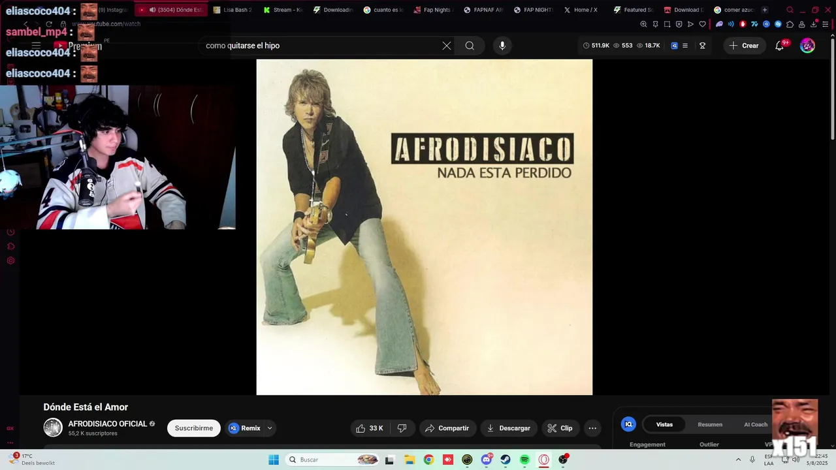Click the AFRODISIACO album cover video

click(425, 227)
